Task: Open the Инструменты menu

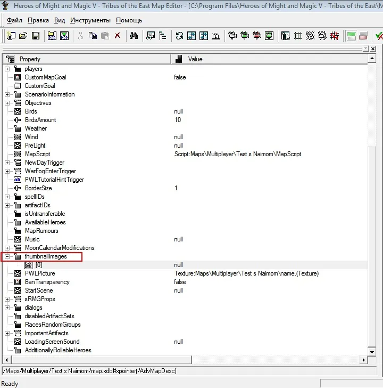Action: (90, 20)
